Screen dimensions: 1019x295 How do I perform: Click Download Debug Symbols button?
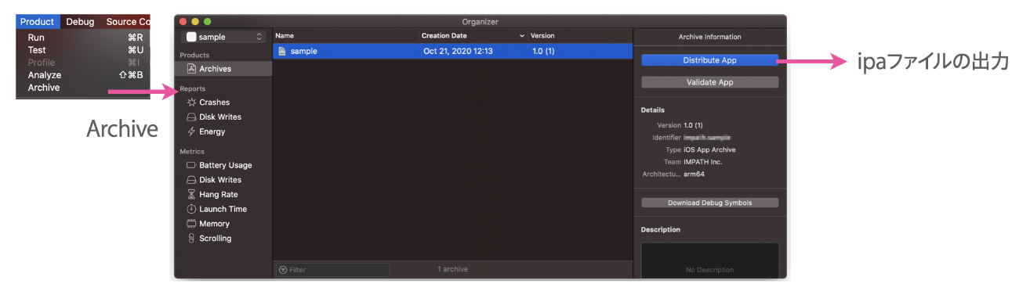click(709, 203)
